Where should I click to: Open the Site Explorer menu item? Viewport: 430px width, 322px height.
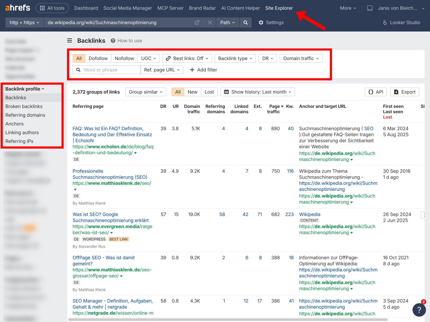point(279,8)
